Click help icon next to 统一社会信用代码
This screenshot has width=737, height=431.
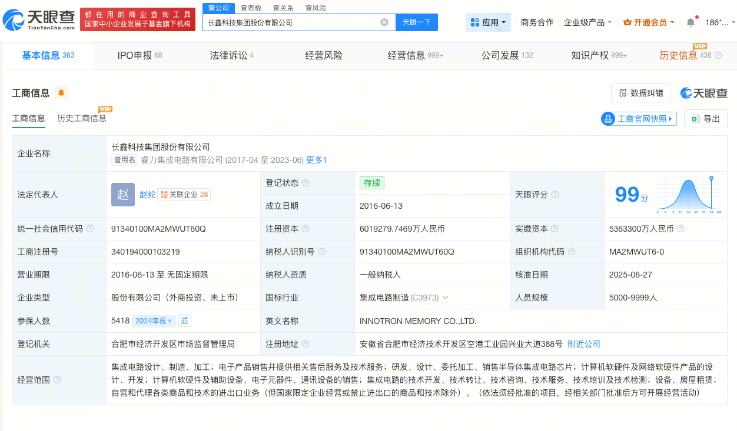coord(90,229)
